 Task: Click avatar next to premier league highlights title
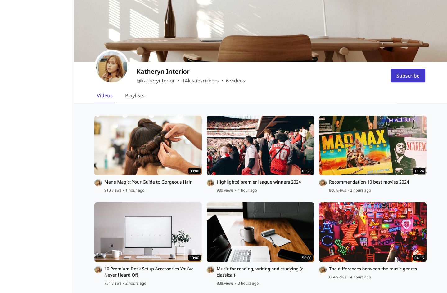210,183
